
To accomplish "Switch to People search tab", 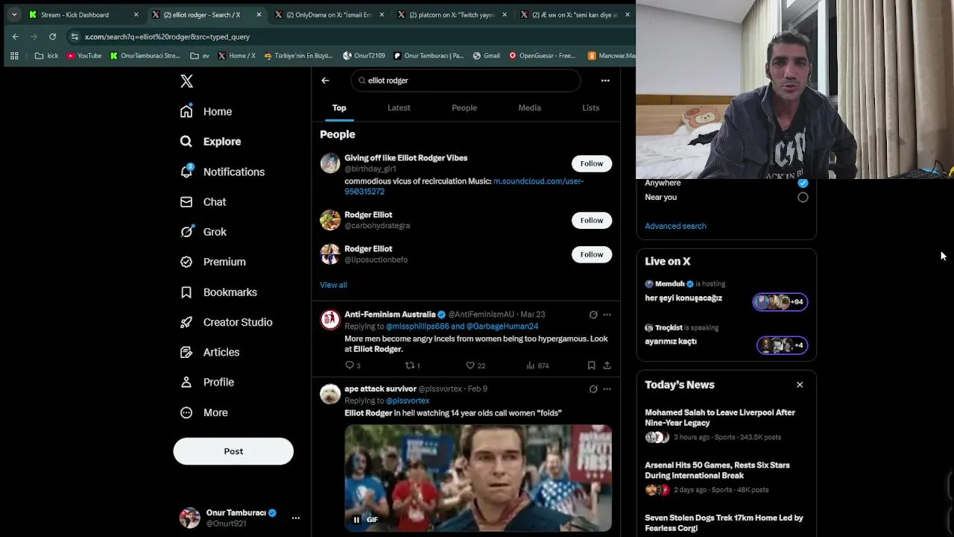I will [x=464, y=108].
